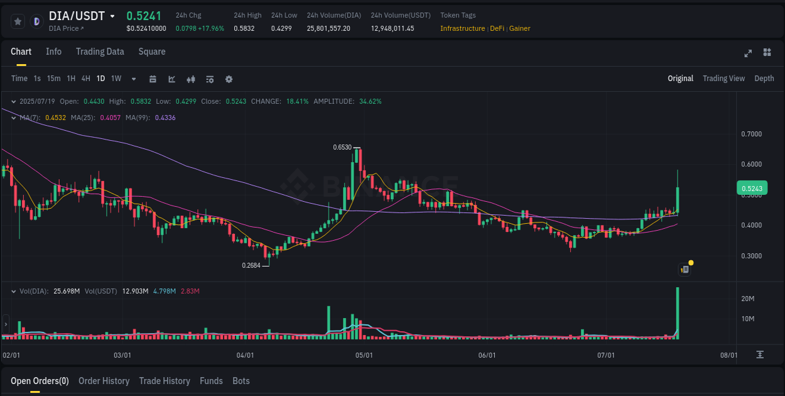Open the DIA/USDT pair selector dropdown
Screen dimensions: 785x396
(112, 16)
